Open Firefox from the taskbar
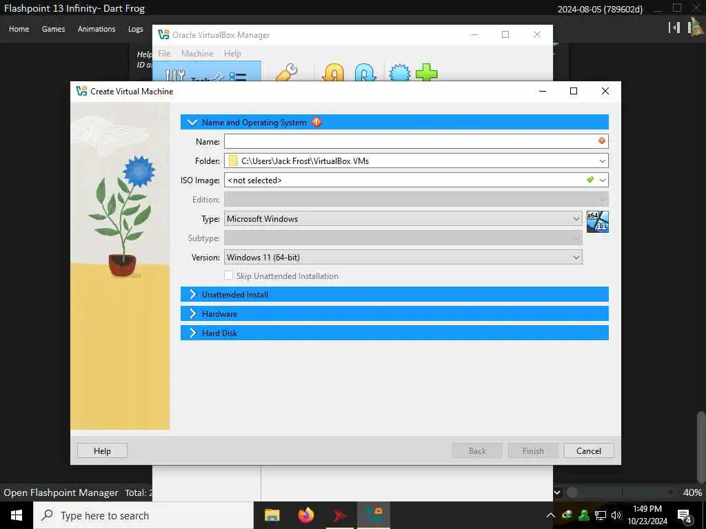The image size is (706, 529). click(x=306, y=515)
